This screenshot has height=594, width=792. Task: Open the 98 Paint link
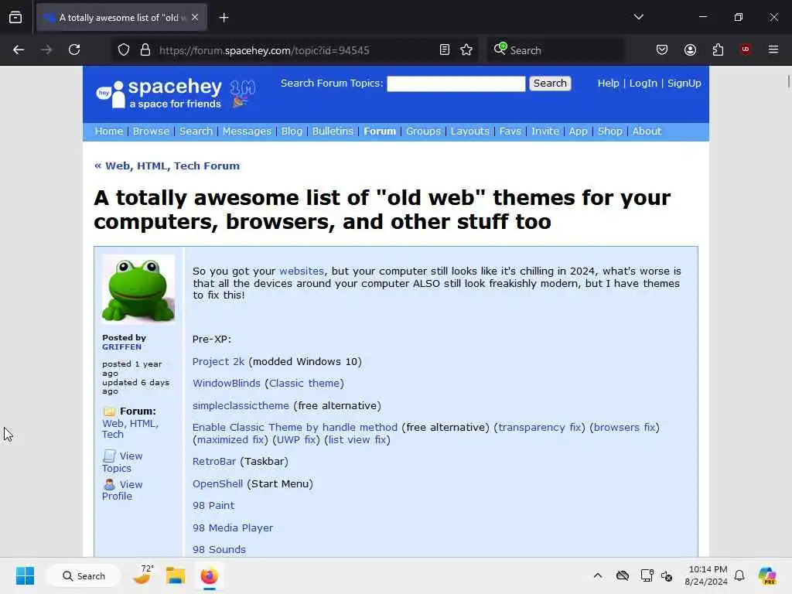click(213, 506)
